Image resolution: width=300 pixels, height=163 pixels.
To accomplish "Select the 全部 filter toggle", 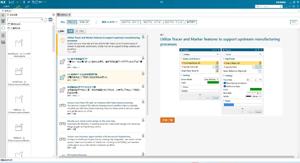I will pyautogui.click(x=70, y=31).
